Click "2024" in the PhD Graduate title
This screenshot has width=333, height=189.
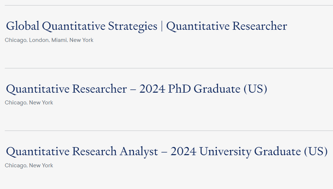(152, 89)
